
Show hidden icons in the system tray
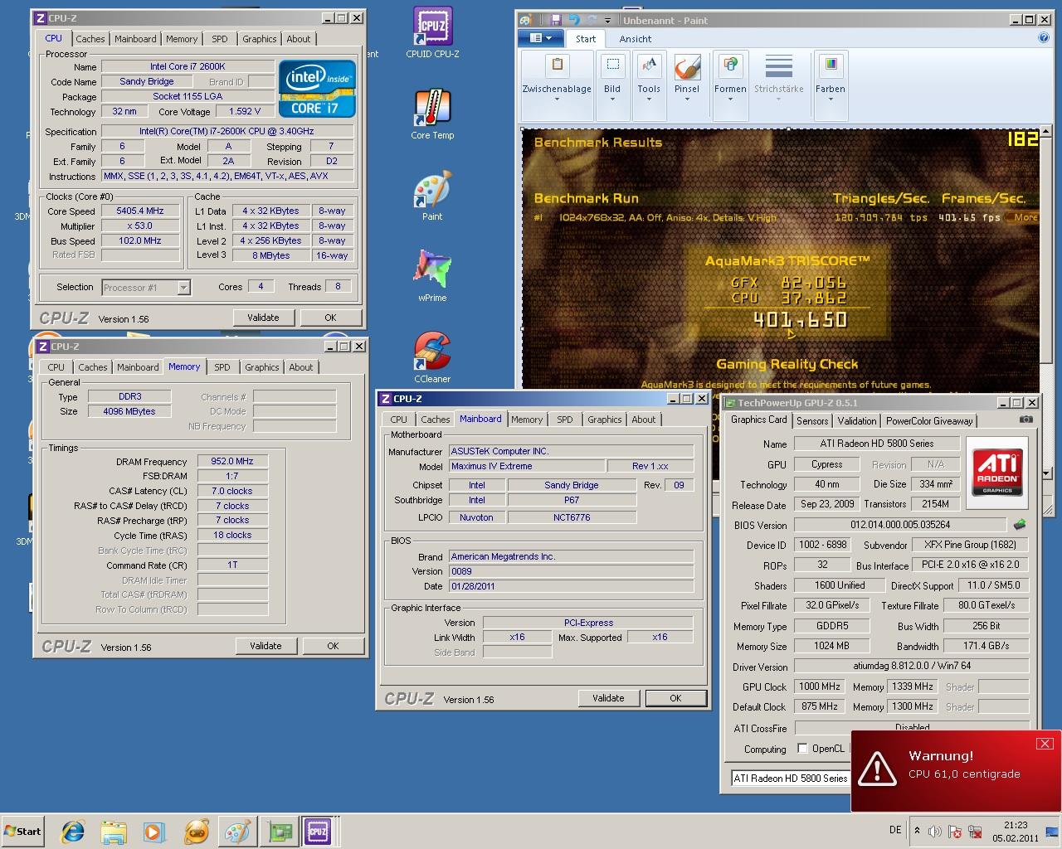click(917, 831)
